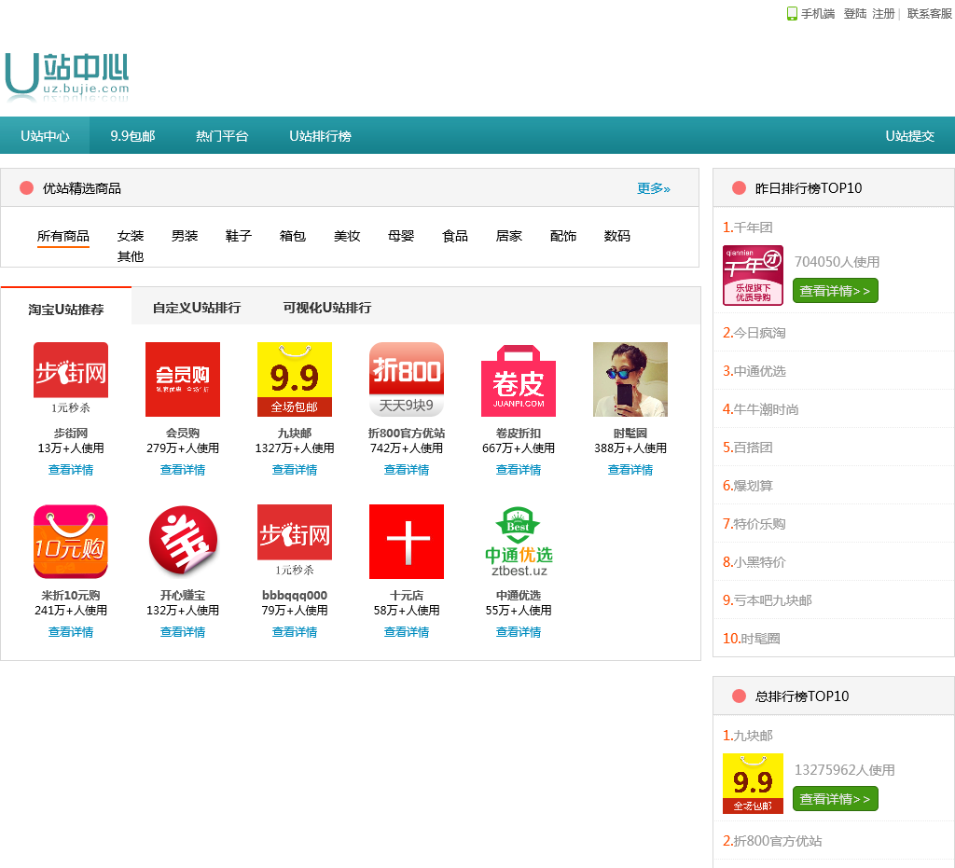
Task: Click the 联系客服 link
Action: (x=930, y=13)
